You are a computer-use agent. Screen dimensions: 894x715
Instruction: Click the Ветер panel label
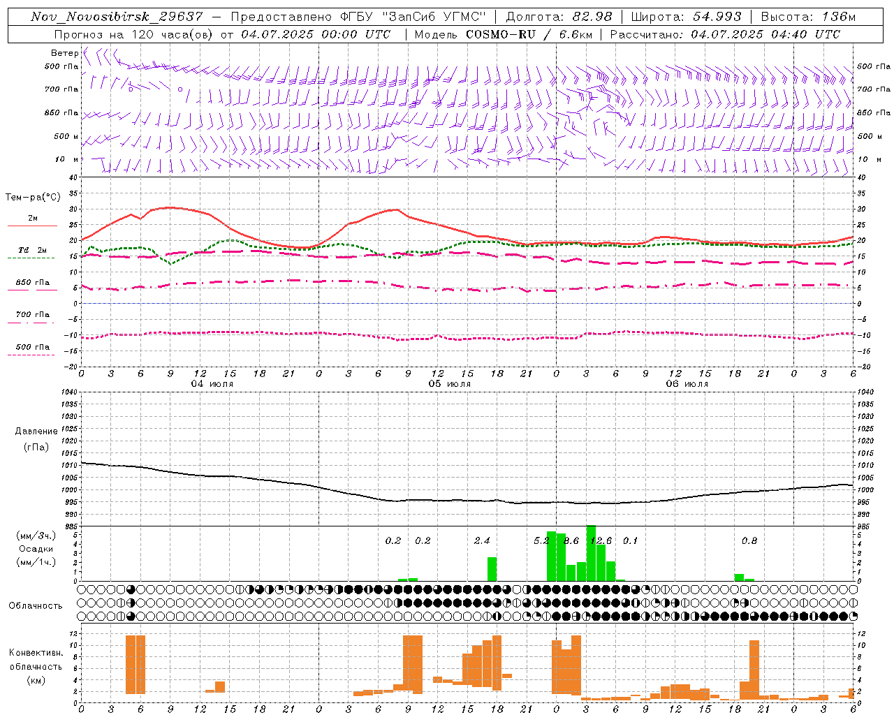pos(65,53)
